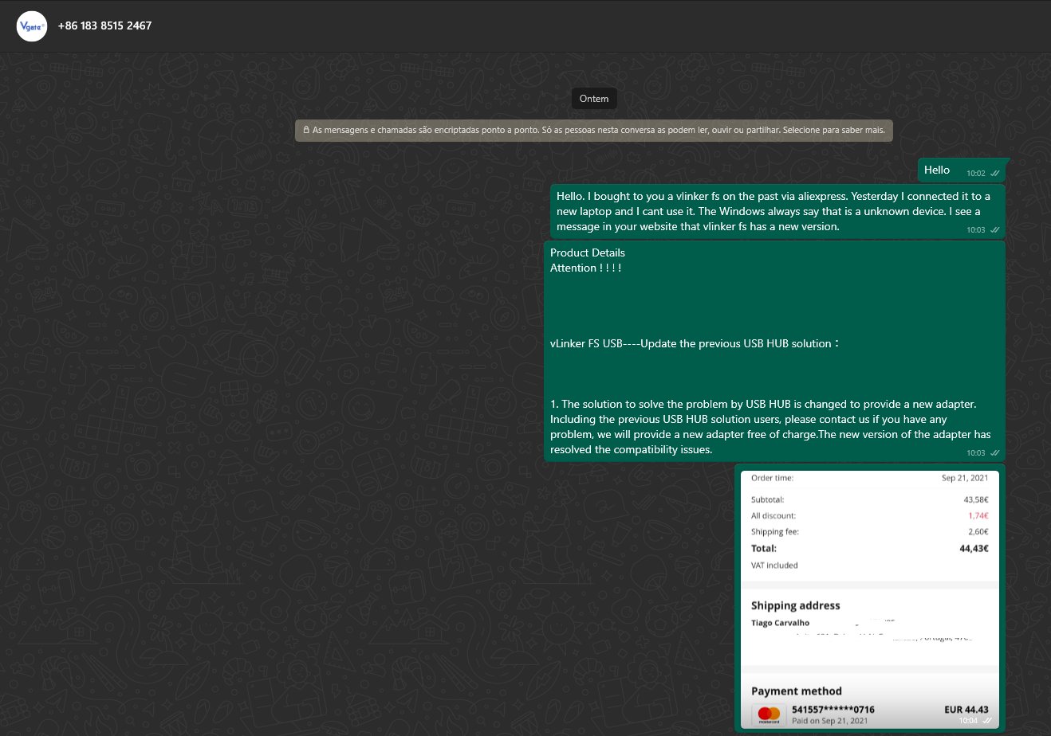Click read ticks on the "new laptop" message

[994, 229]
